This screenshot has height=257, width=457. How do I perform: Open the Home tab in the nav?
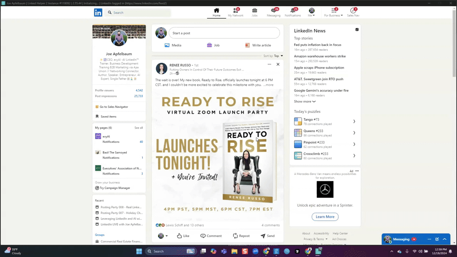216,12
